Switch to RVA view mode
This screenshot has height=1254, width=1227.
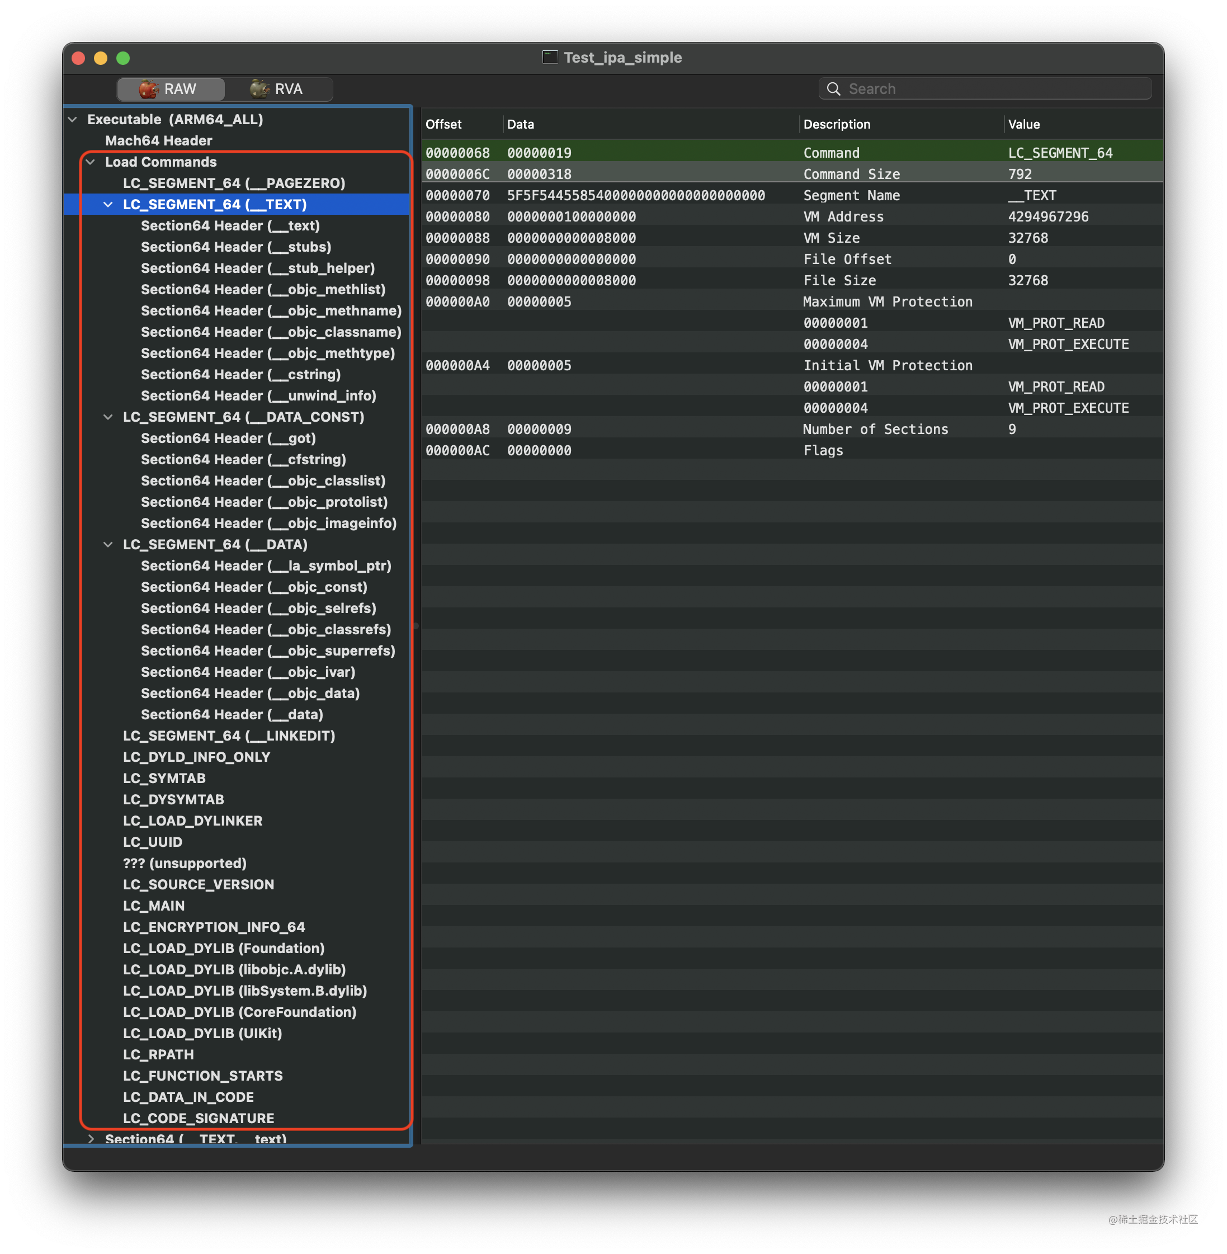coord(279,89)
